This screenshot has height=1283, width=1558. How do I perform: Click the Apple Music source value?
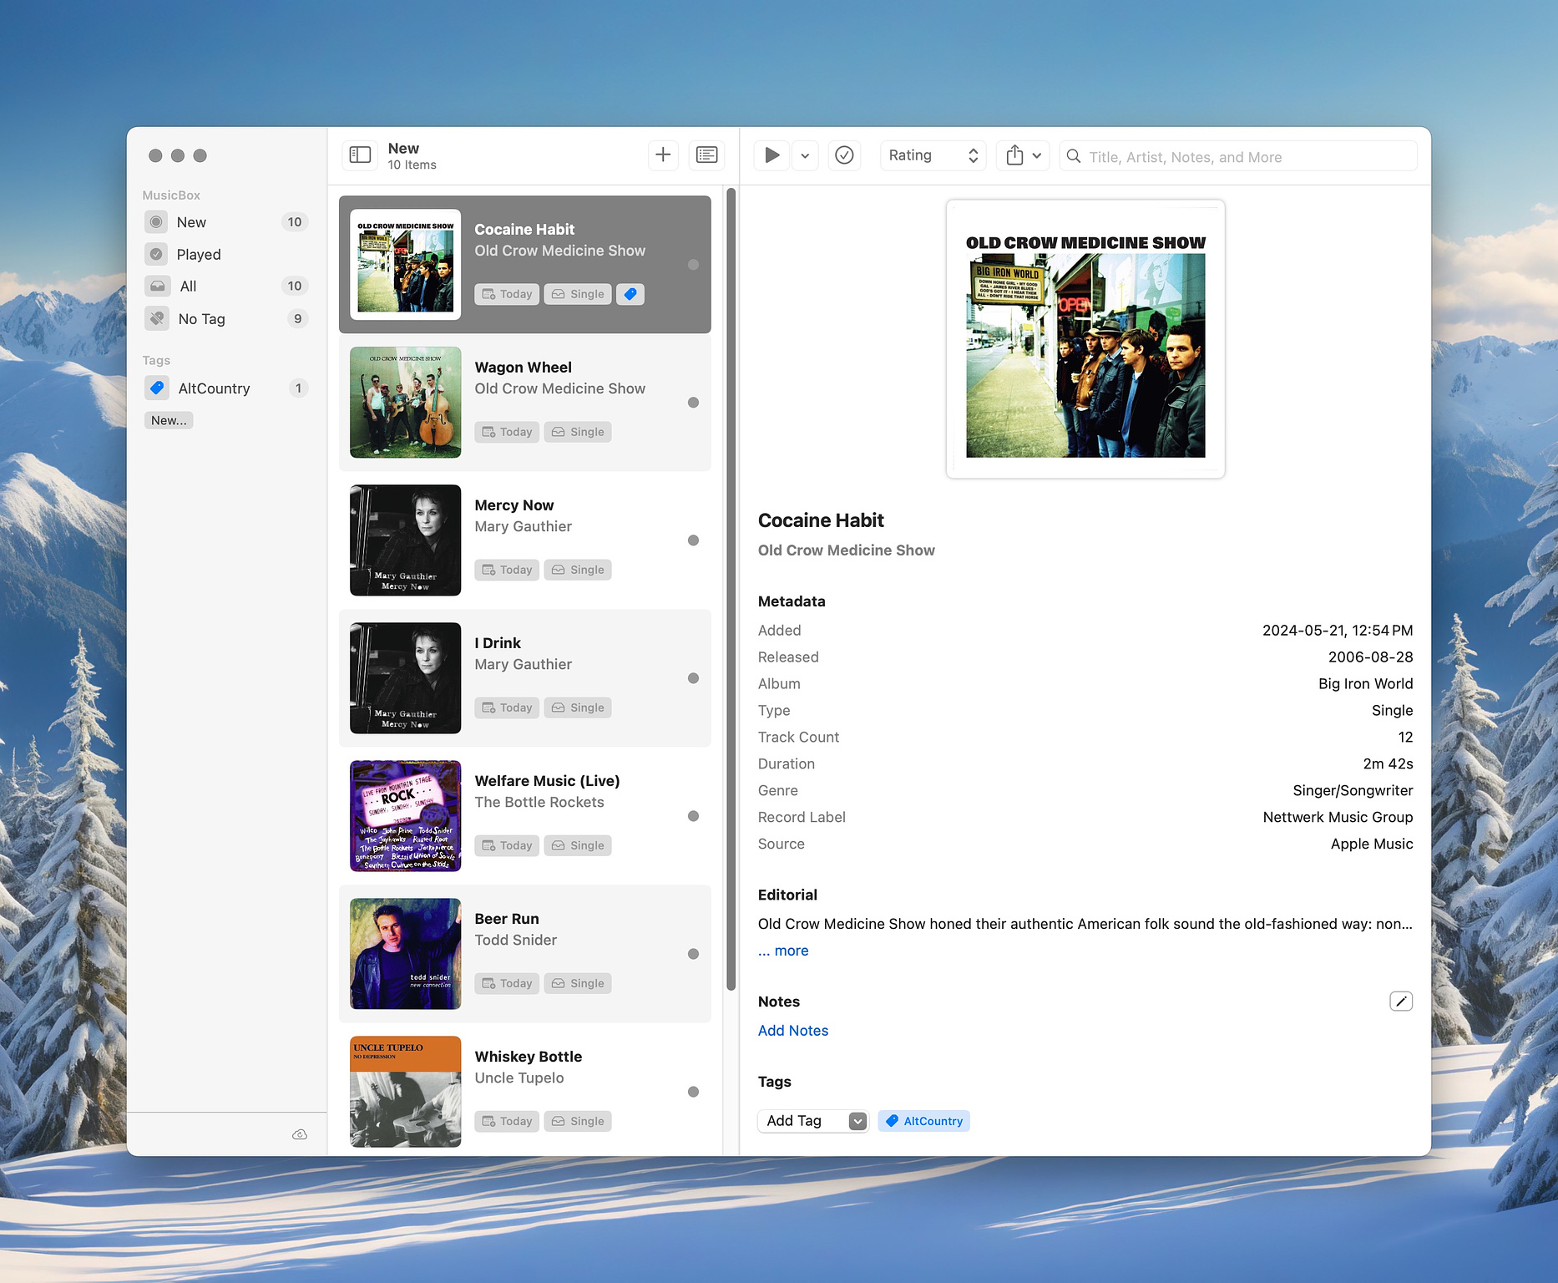tap(1372, 844)
